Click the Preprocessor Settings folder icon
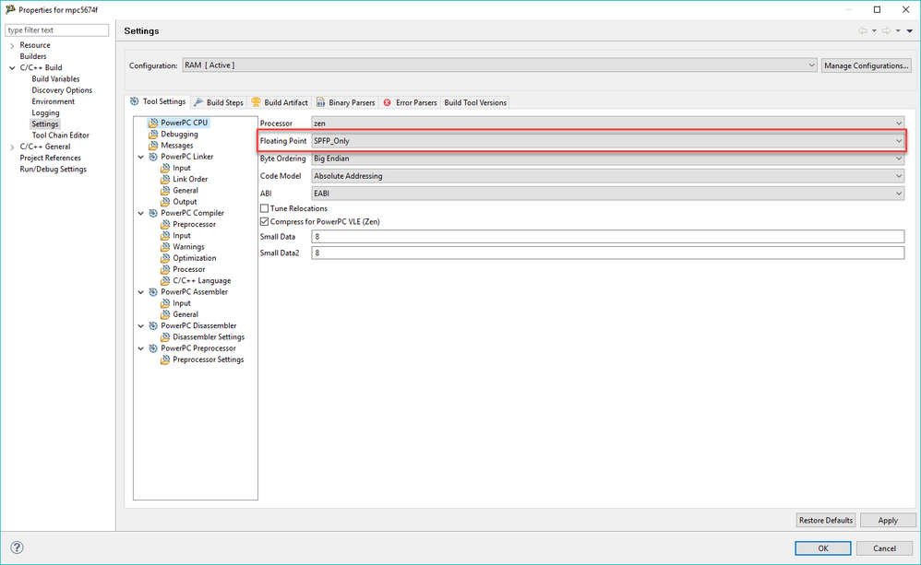 (165, 359)
